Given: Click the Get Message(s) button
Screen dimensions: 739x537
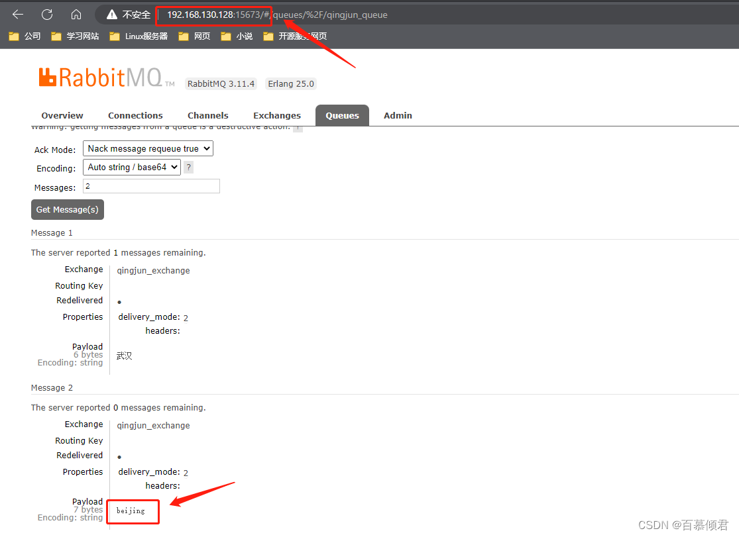Looking at the screenshot, I should pos(68,210).
